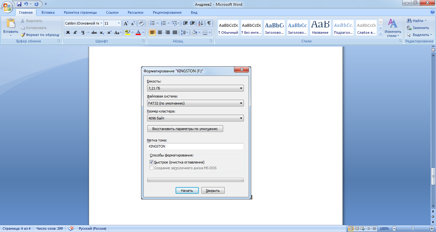Click the Заменить button
The image size is (436, 232).
click(418, 28)
